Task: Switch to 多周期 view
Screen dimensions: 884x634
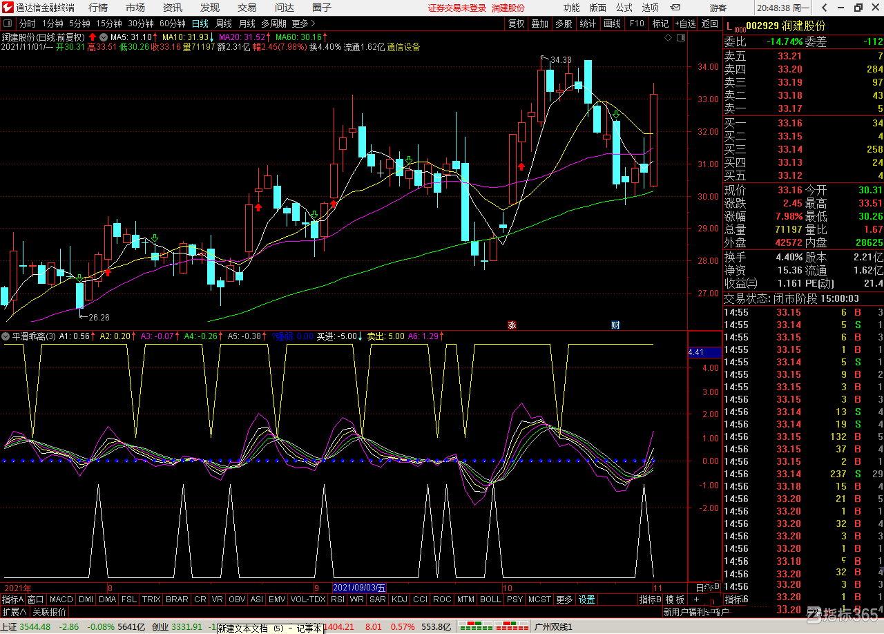Action: 273,23
